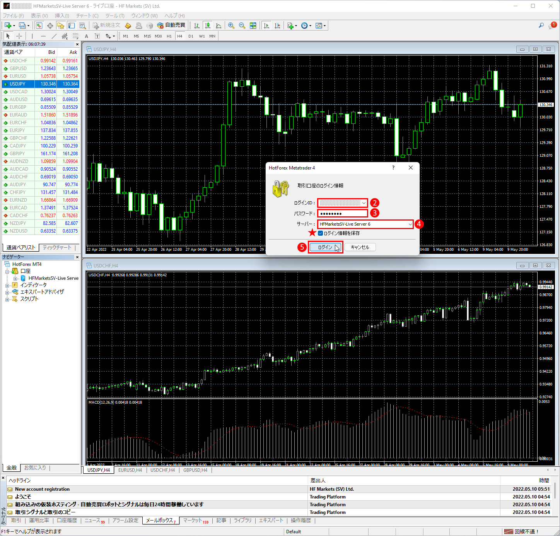560x536 pixels.
Task: Open search via the magnifier at top right
Action: coord(541,26)
